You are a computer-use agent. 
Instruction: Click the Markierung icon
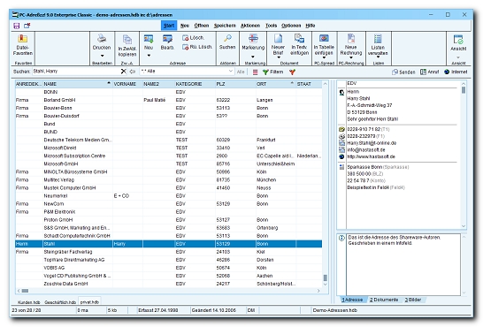point(253,39)
